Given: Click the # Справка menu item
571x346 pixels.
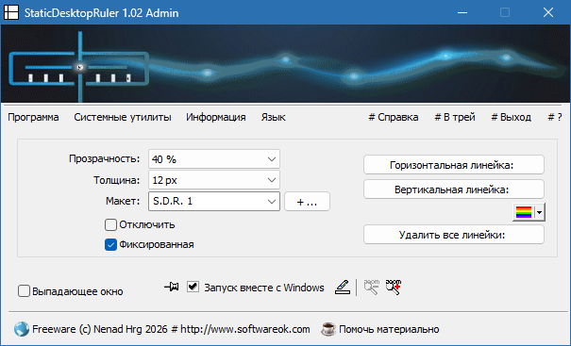Looking at the screenshot, I should point(394,117).
